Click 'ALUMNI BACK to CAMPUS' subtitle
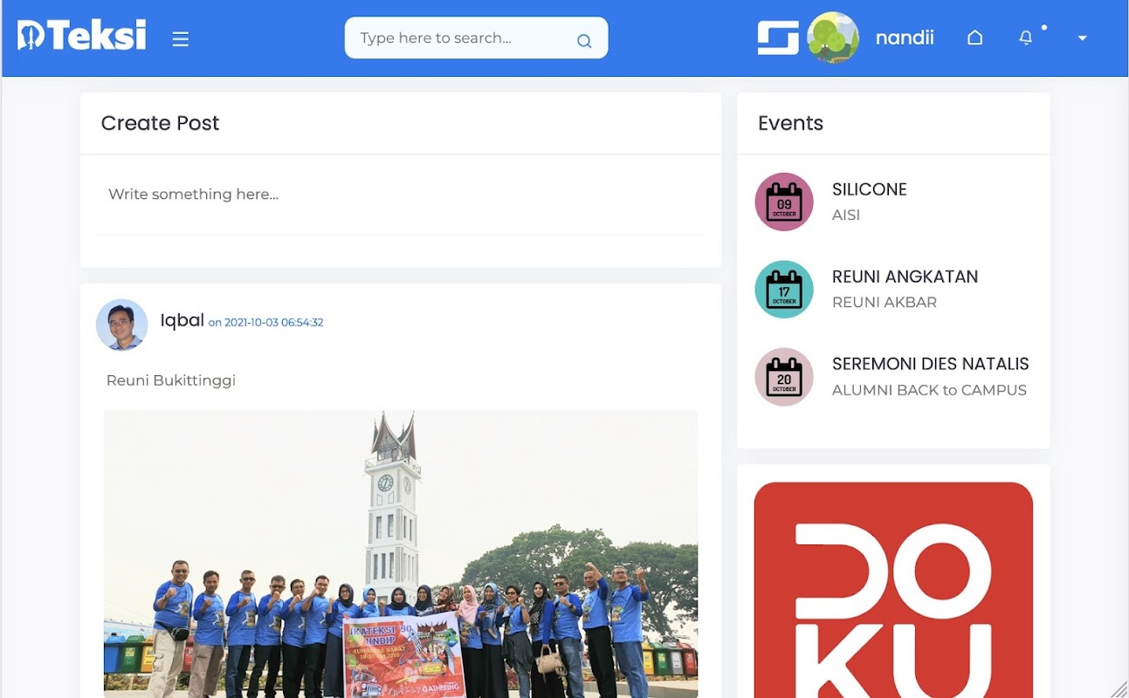1129x698 pixels. click(x=929, y=390)
